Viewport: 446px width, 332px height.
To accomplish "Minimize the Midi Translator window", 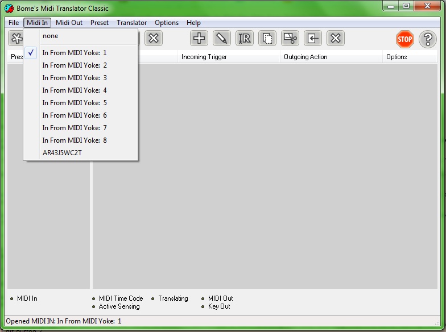I will point(391,6).
